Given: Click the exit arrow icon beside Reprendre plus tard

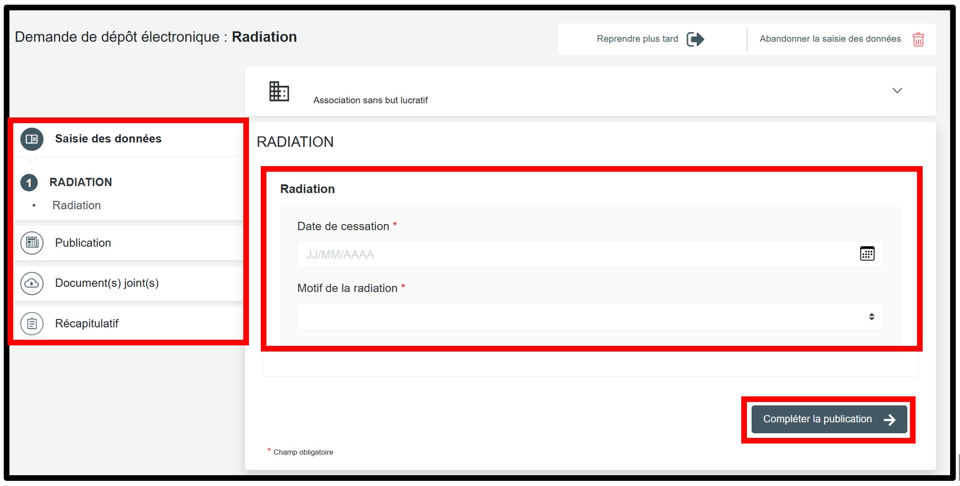Looking at the screenshot, I should pos(695,39).
